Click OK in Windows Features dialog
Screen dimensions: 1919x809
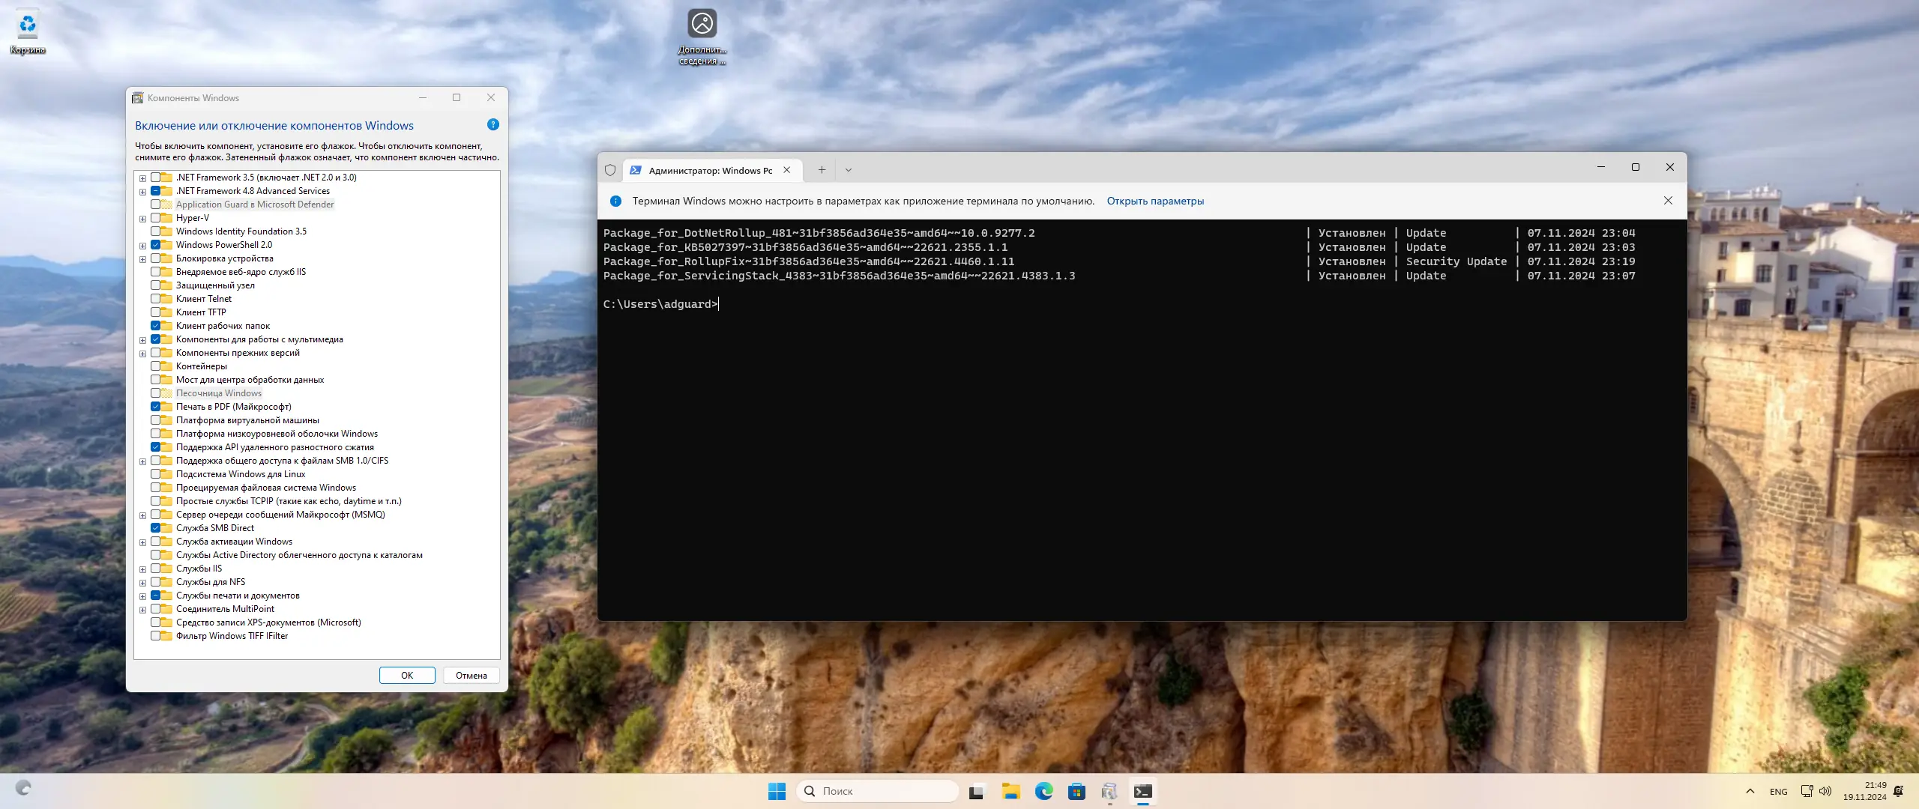(x=406, y=675)
